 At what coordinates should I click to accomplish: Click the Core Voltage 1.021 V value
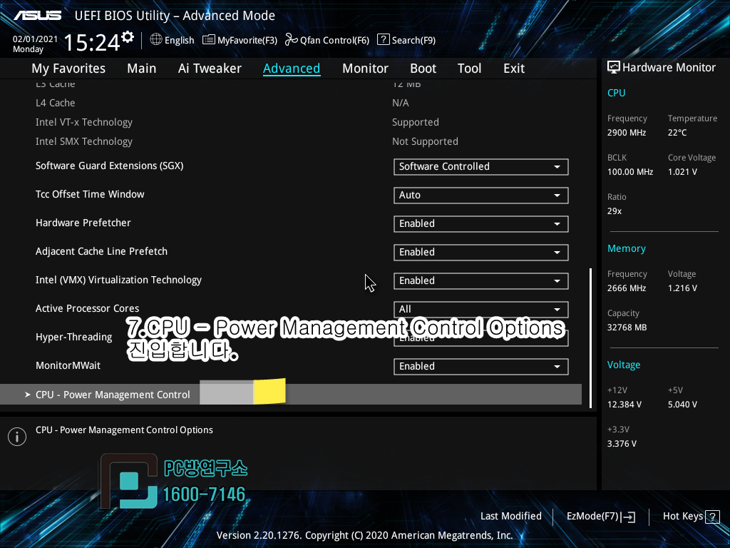[682, 172]
